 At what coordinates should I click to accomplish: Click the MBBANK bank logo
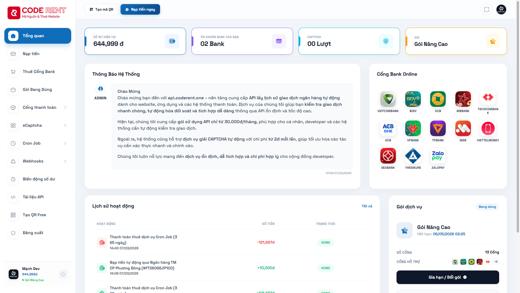tap(463, 99)
